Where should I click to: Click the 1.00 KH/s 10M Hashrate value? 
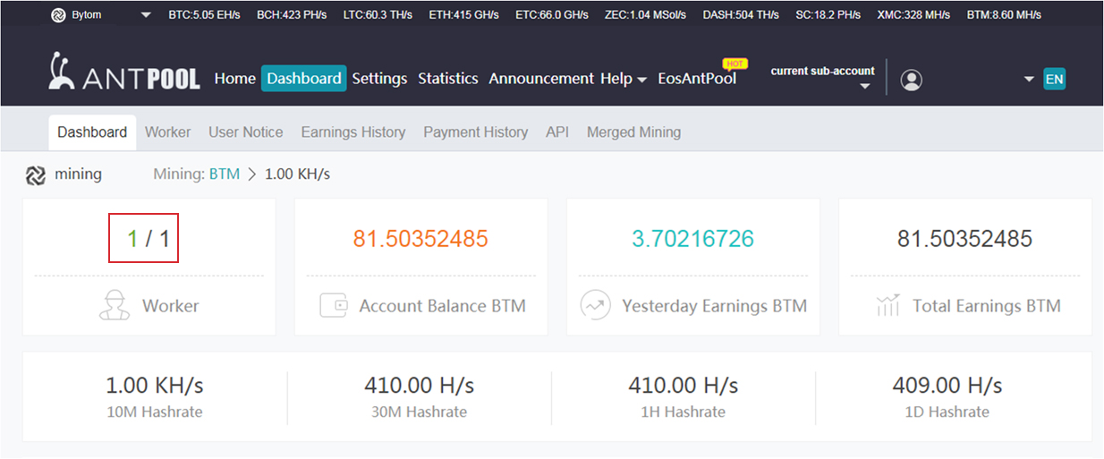coord(155,386)
